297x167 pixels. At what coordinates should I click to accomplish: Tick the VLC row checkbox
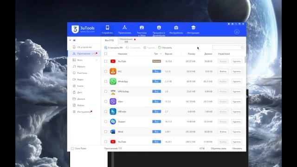[x=106, y=71]
